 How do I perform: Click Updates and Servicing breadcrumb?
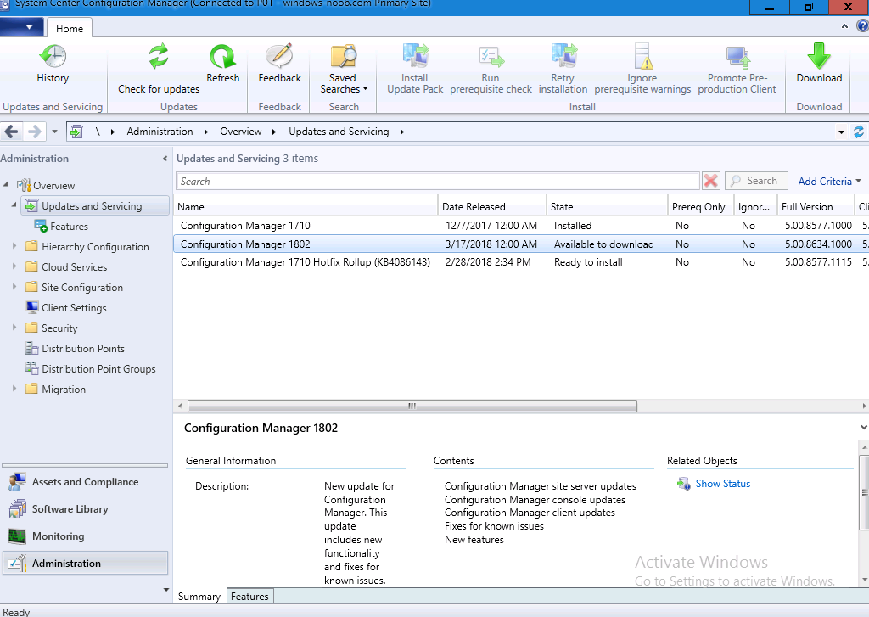pos(339,132)
